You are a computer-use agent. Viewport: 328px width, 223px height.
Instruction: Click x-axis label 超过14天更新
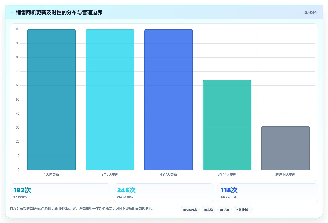pyautogui.click(x=286, y=174)
